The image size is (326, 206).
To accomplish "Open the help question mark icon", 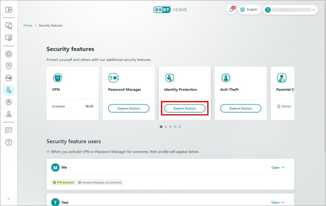I will tap(9, 142).
